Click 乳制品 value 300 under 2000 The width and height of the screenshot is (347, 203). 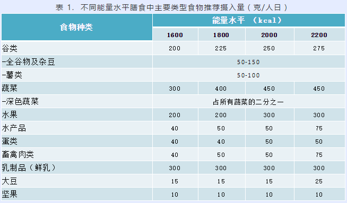click(269, 168)
